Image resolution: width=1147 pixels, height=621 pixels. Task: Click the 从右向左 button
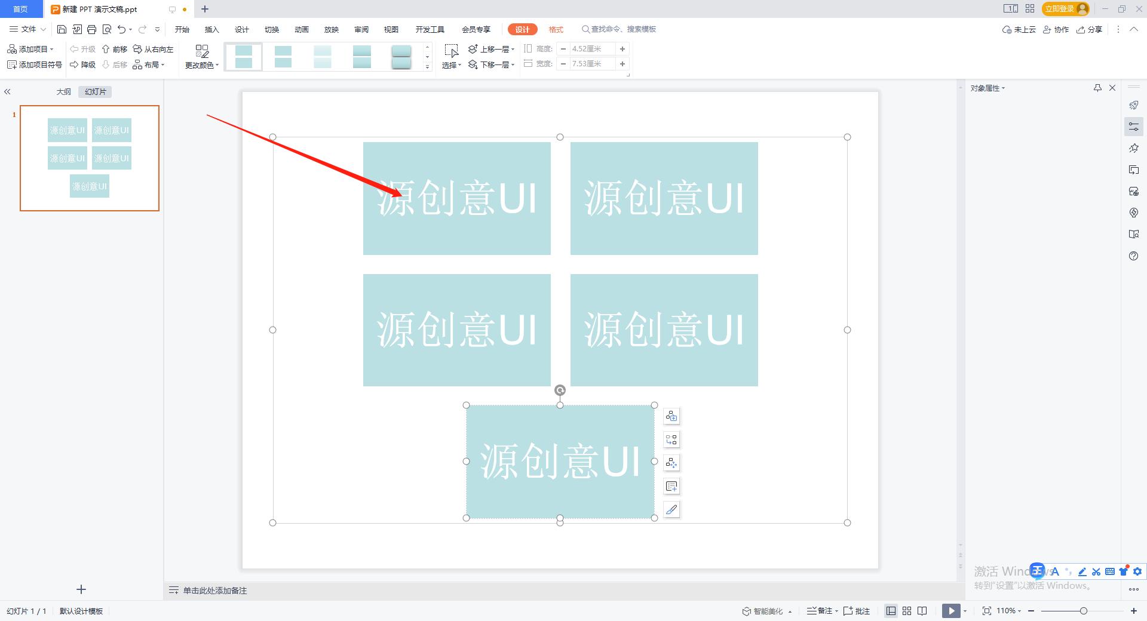point(154,49)
